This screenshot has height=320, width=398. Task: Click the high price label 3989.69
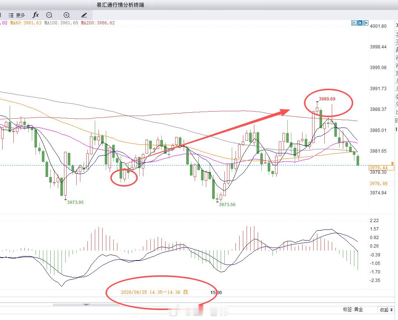coord(327,99)
